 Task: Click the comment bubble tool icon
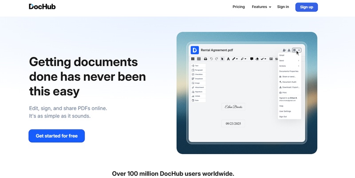coord(252,59)
